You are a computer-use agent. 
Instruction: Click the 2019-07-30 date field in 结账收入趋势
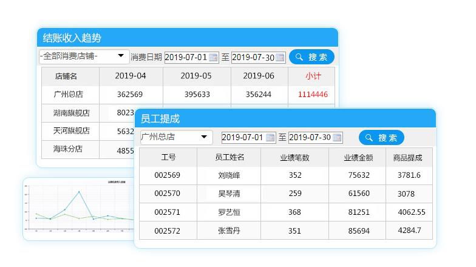tap(253, 58)
